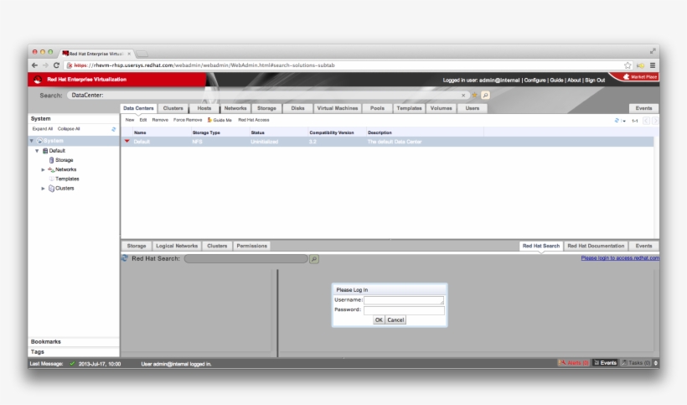This screenshot has height=405, width=687.
Task: Click Please login to access redhat.com link
Action: pos(620,258)
